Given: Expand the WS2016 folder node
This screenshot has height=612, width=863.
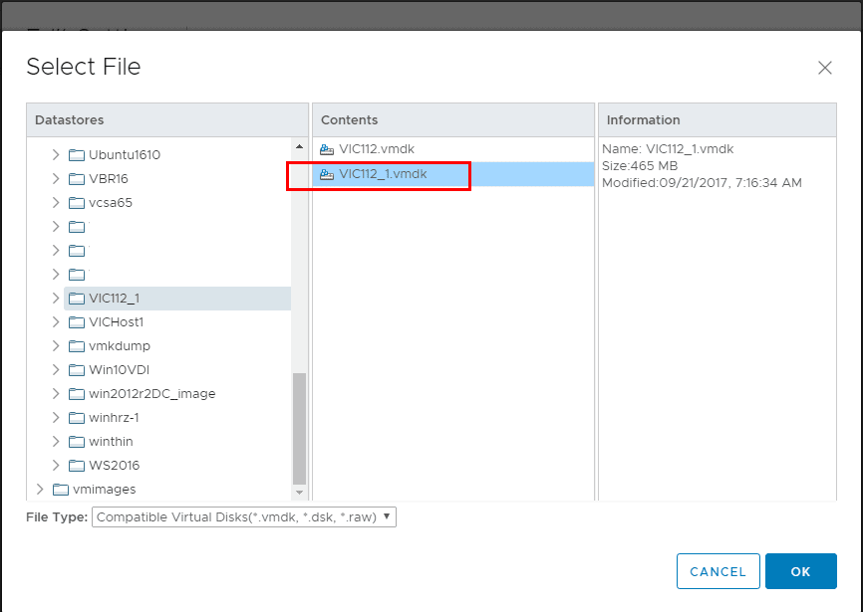Looking at the screenshot, I should coord(57,466).
